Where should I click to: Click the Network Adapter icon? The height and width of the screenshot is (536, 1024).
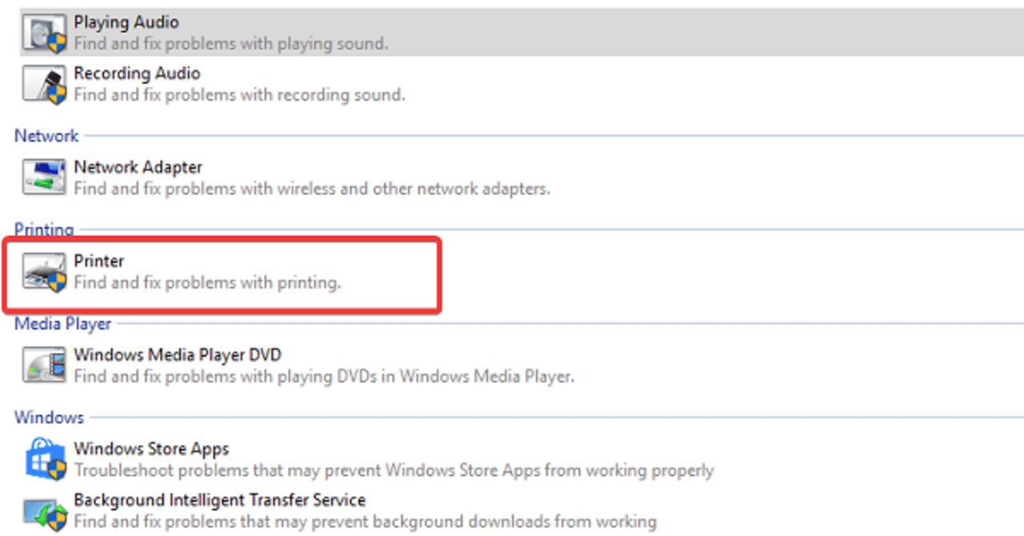pyautogui.click(x=44, y=178)
